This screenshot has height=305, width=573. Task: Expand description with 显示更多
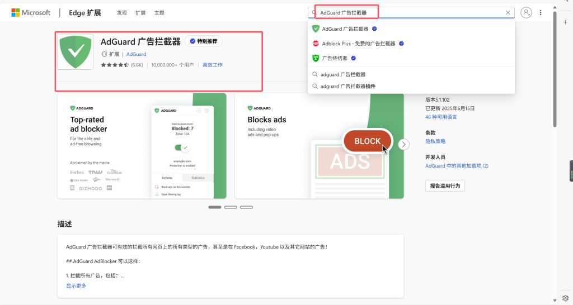click(76, 285)
